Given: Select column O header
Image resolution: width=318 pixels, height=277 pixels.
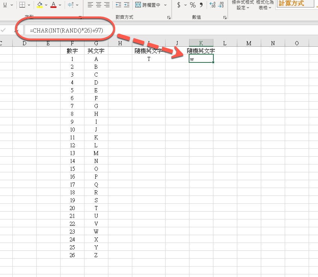Looking at the screenshot, I should [x=297, y=43].
